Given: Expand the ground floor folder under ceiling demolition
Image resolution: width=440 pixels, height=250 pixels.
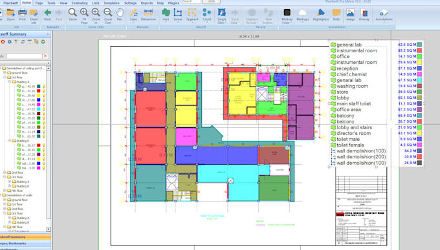Looking at the screenshot, I should [5, 72].
